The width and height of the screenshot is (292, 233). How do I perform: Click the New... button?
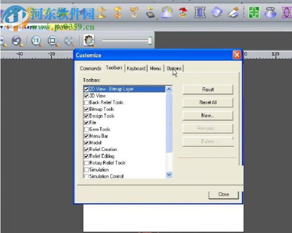(x=208, y=116)
